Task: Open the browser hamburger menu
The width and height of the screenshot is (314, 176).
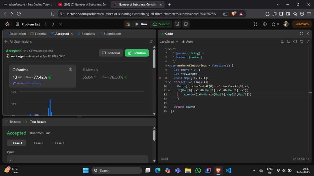Action: [309, 14]
